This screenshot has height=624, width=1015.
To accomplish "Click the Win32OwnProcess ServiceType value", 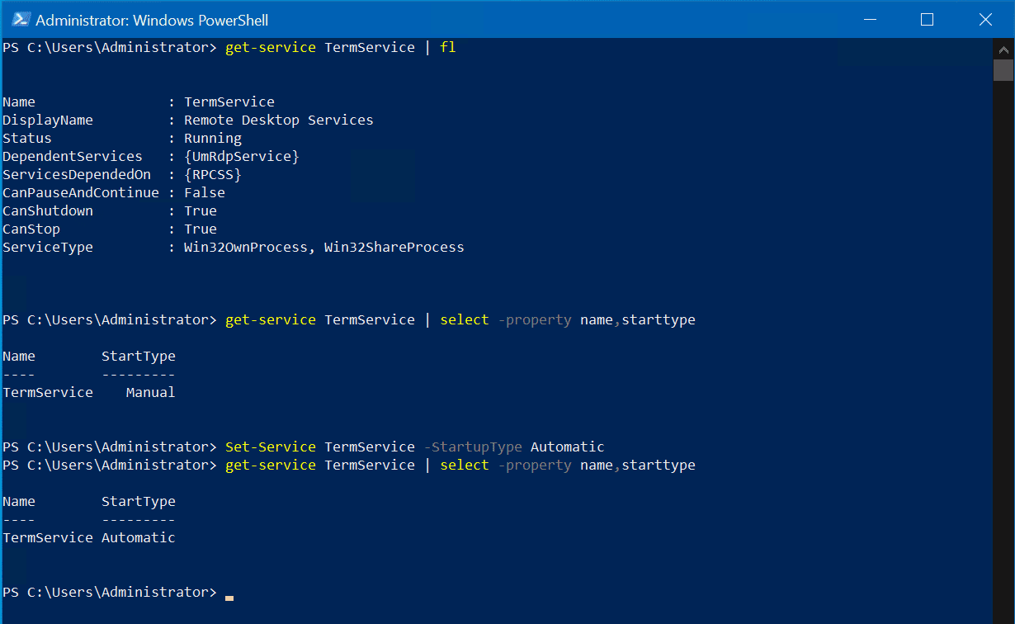I will tap(246, 247).
